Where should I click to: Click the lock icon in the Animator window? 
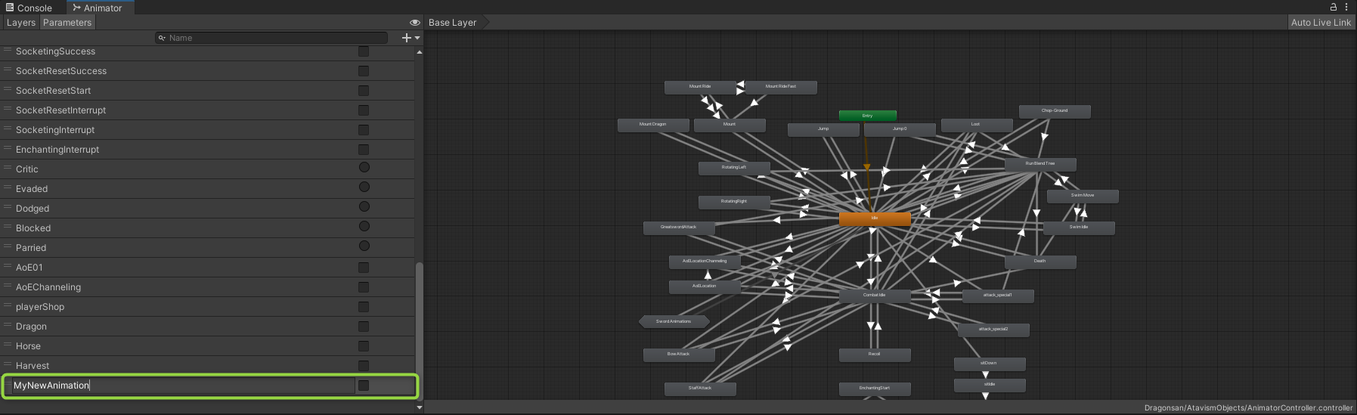tap(1334, 7)
